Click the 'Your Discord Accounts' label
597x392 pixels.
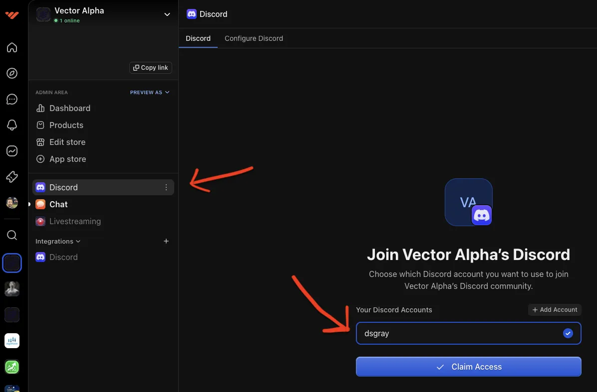tap(394, 310)
